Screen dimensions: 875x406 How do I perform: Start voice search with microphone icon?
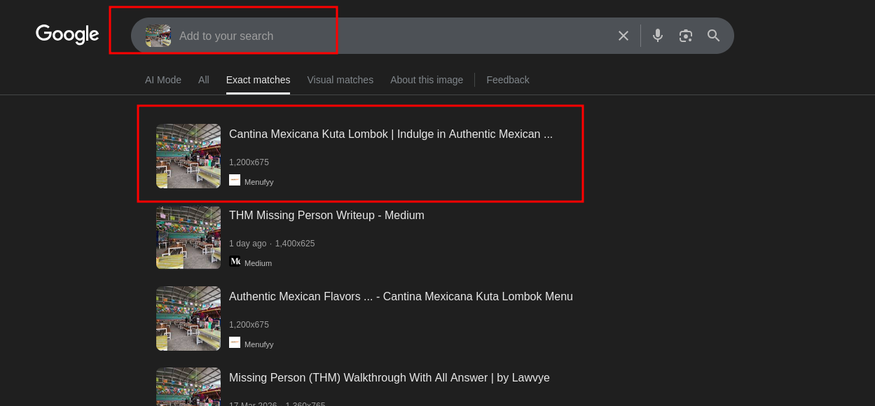coord(657,36)
